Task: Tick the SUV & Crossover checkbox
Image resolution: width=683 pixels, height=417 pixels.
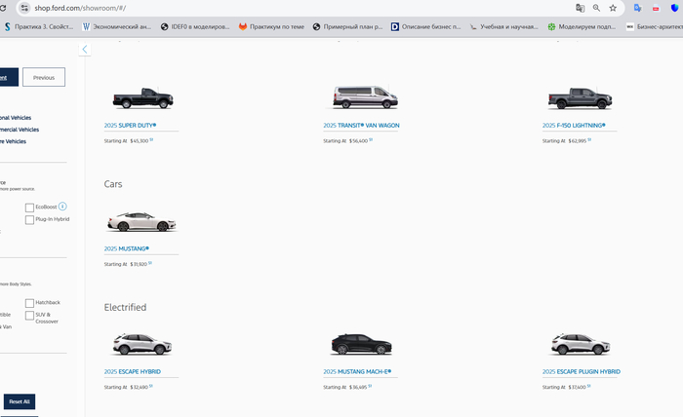Action: pos(29,315)
